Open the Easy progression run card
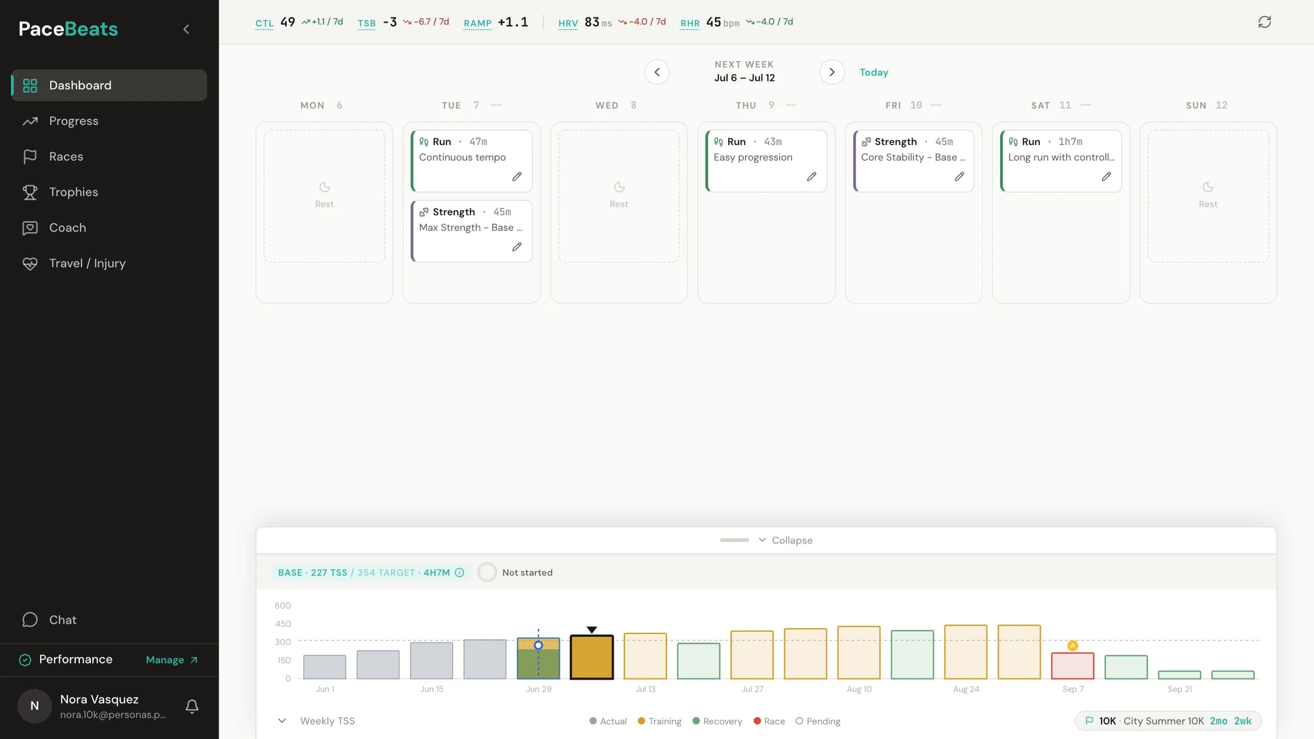The width and height of the screenshot is (1314, 739). pyautogui.click(x=766, y=160)
